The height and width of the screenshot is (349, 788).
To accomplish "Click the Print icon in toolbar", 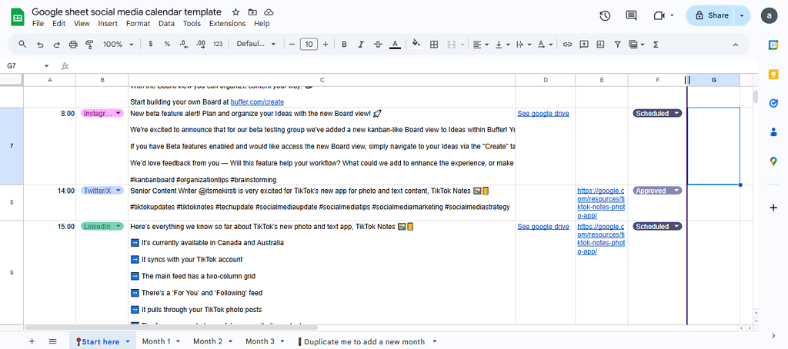I will pos(73,45).
